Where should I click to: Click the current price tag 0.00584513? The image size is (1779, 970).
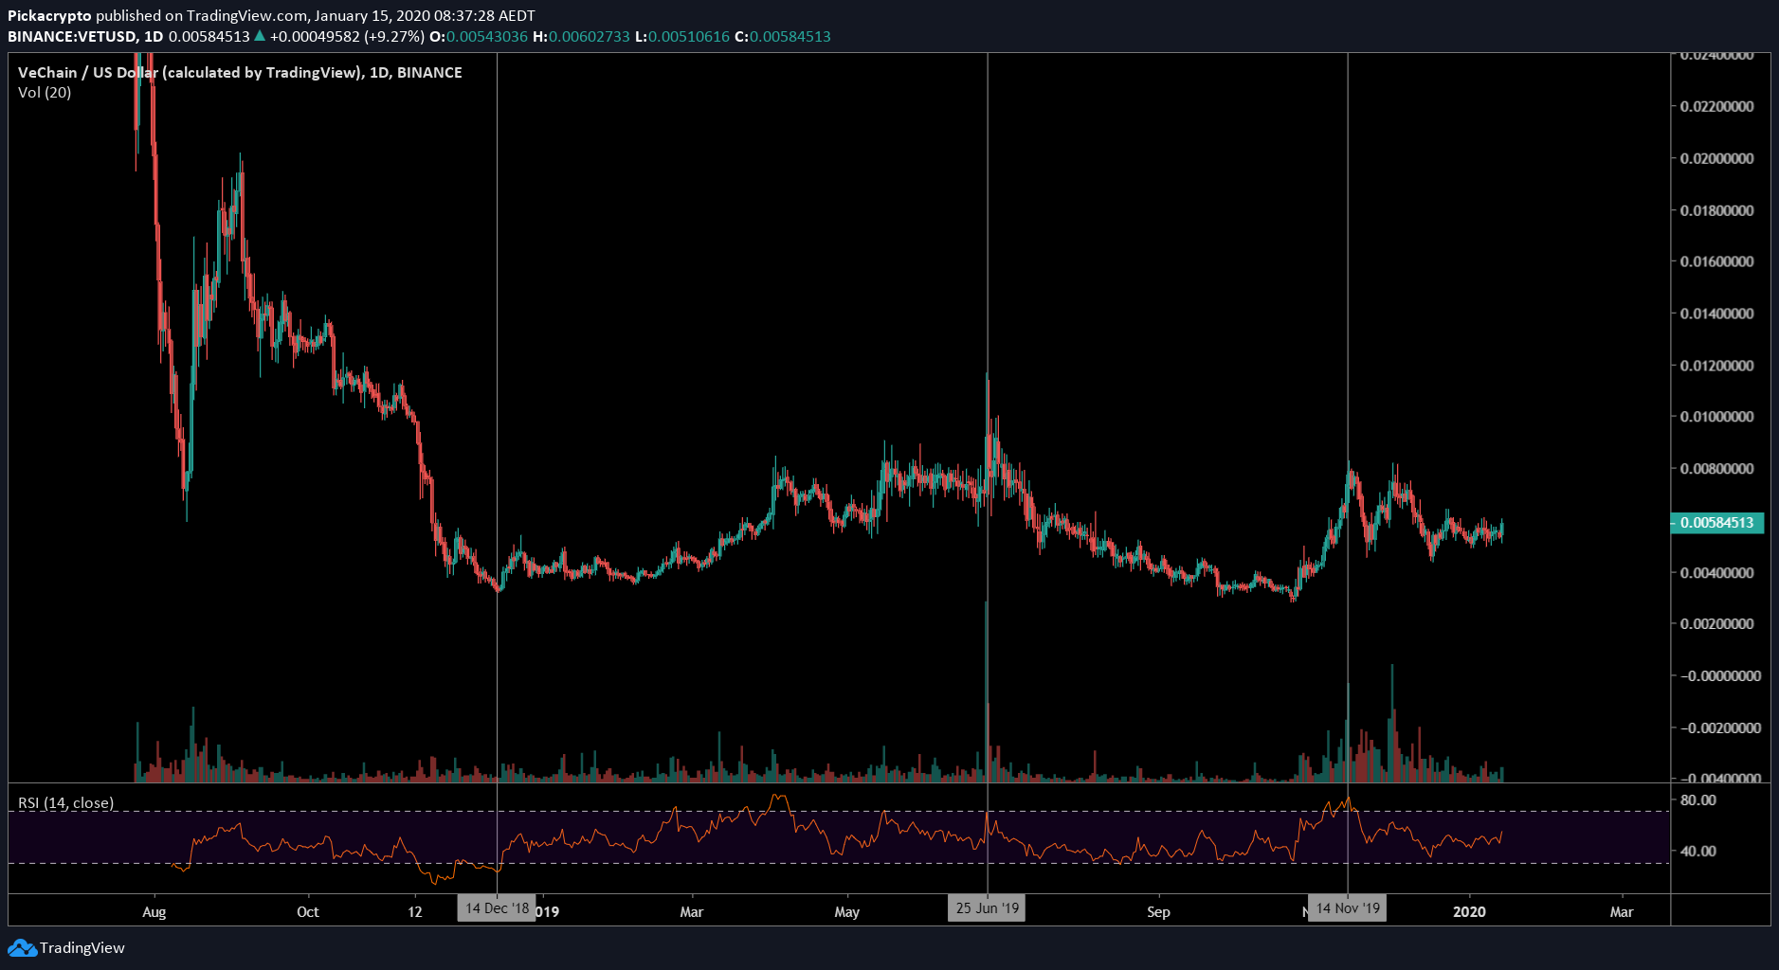(x=1716, y=523)
